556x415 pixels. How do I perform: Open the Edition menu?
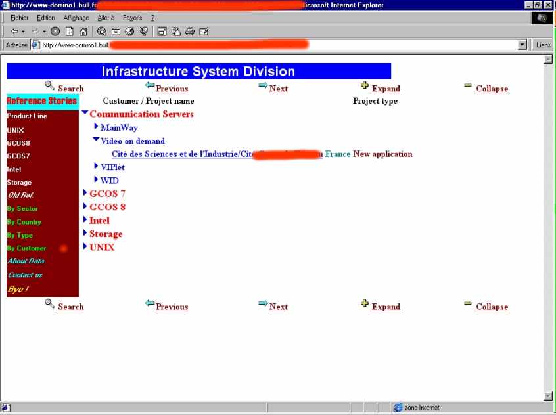click(46, 18)
